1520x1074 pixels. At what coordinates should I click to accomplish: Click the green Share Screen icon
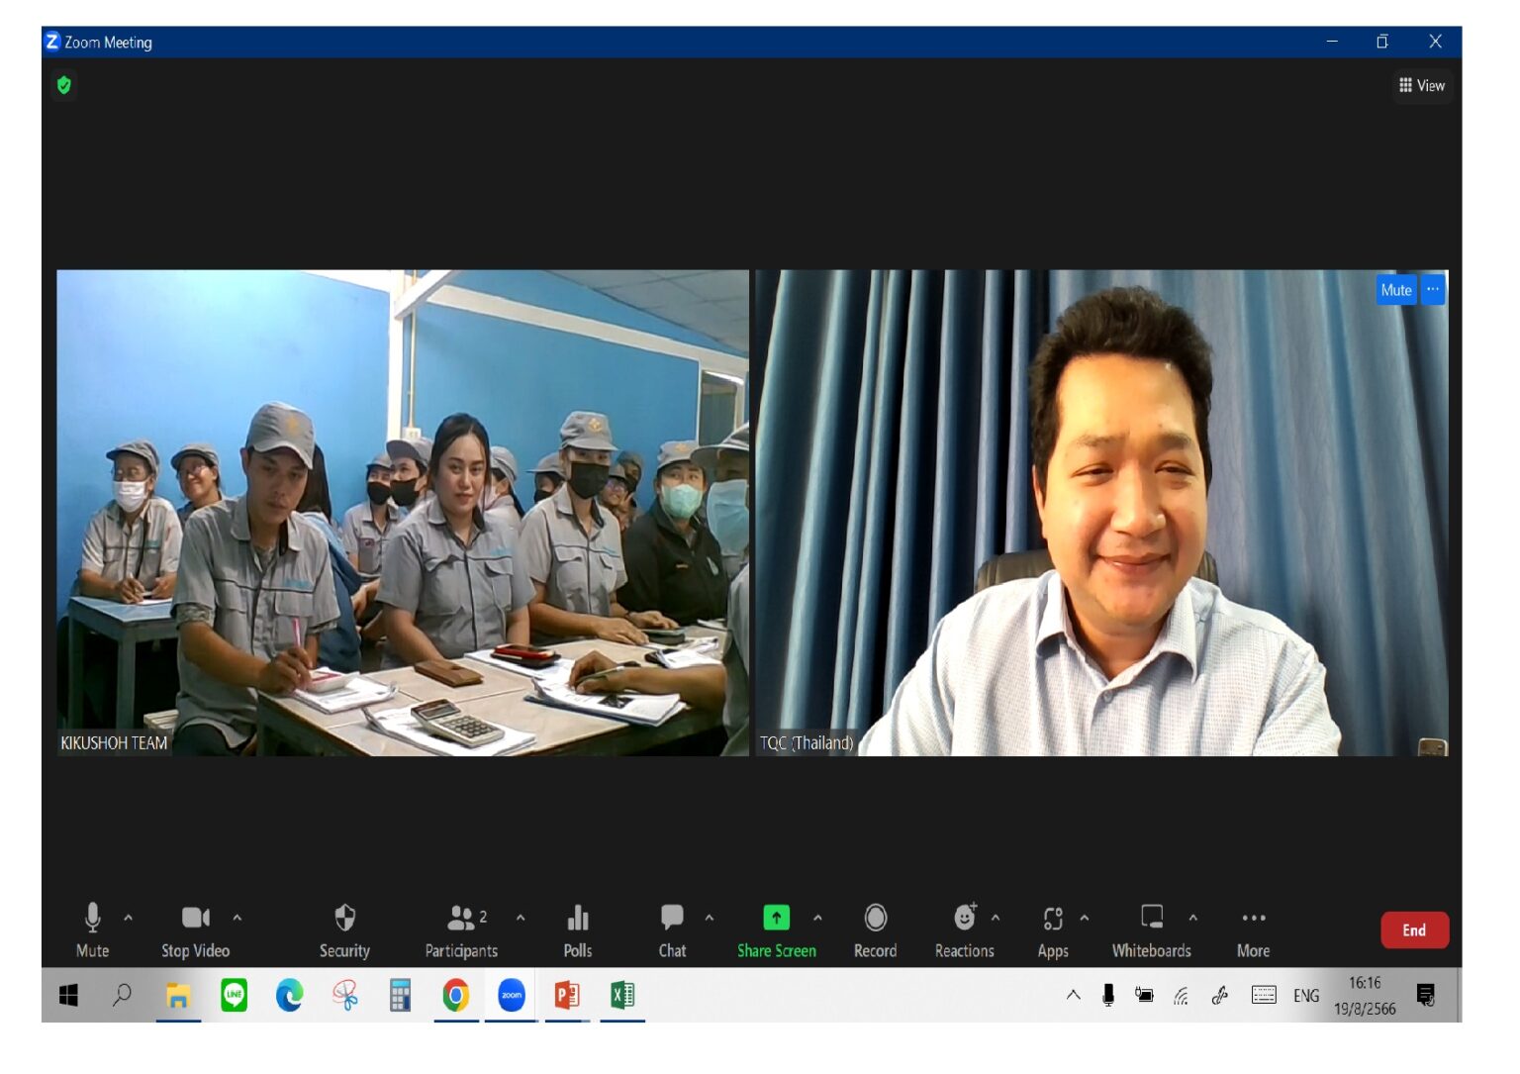776,919
